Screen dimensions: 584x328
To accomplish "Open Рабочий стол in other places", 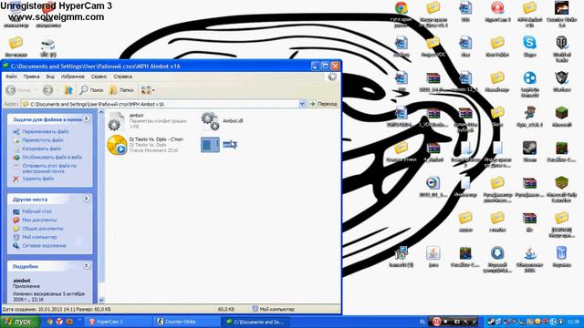I will 36,211.
